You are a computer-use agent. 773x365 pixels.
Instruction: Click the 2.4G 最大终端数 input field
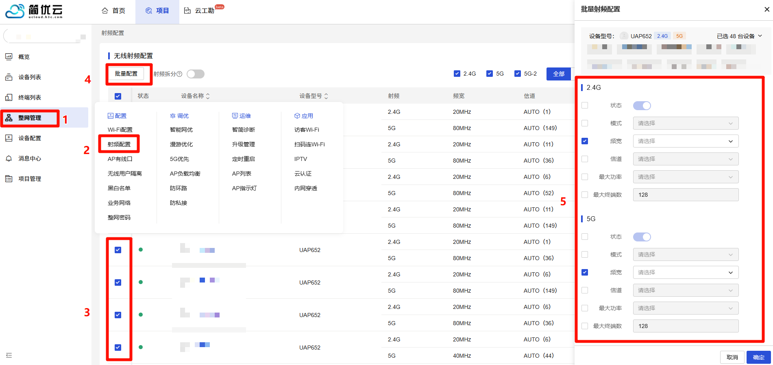click(x=686, y=195)
